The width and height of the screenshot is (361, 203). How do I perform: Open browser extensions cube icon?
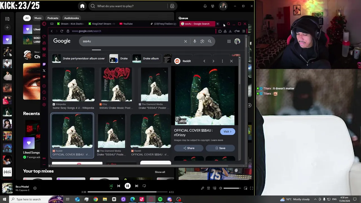(x=220, y=31)
